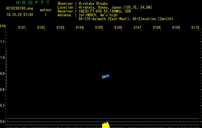Click the yellow signal intensity peak
Screen dimensions: 202x128
coord(106,125)
